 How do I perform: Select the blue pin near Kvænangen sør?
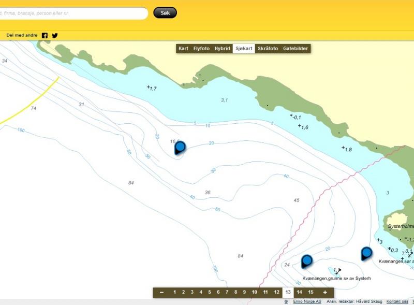[366, 253]
